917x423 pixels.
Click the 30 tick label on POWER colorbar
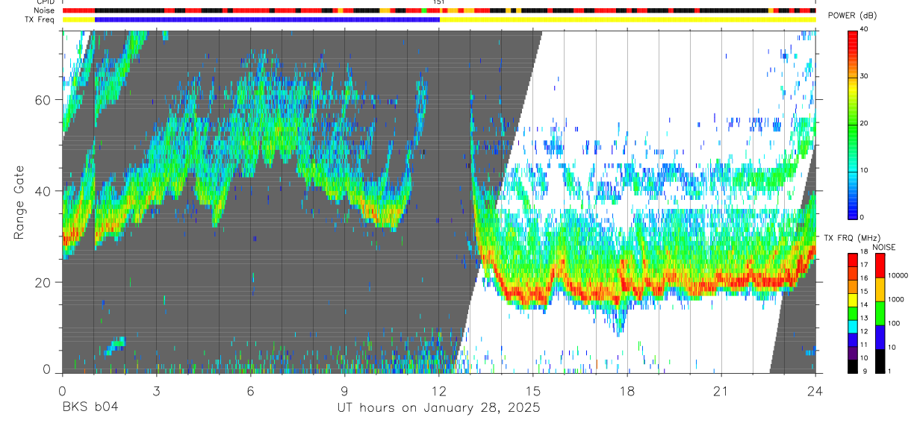(865, 76)
